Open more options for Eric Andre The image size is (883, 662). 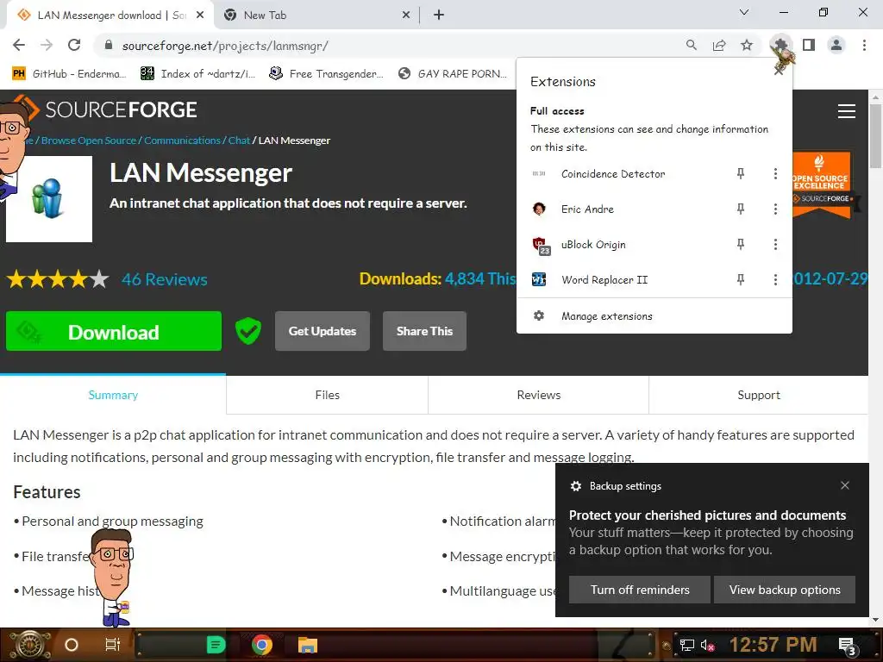point(775,209)
